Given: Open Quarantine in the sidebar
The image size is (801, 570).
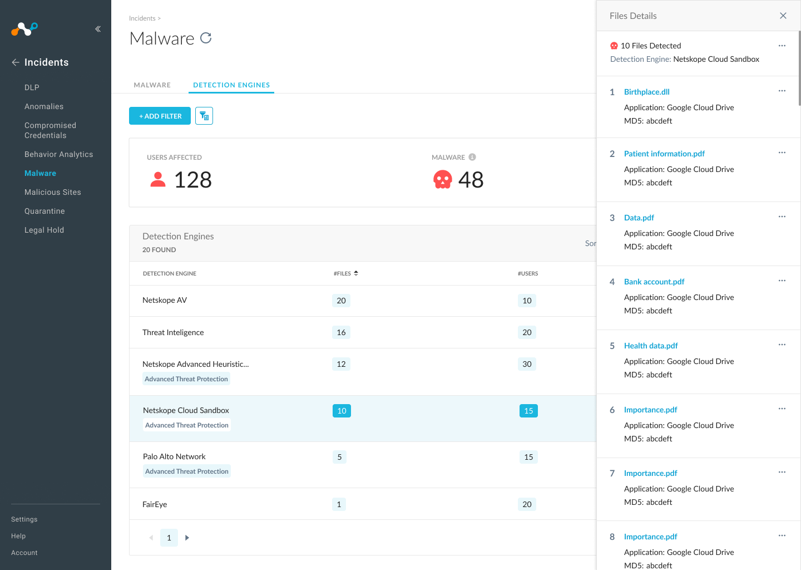Looking at the screenshot, I should (x=44, y=211).
